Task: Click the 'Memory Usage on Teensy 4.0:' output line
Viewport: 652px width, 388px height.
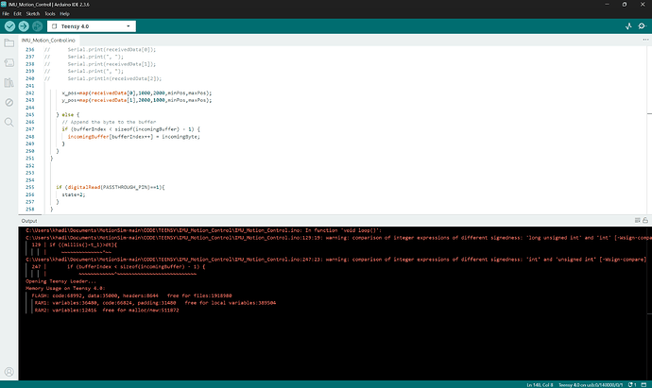Action: point(65,288)
